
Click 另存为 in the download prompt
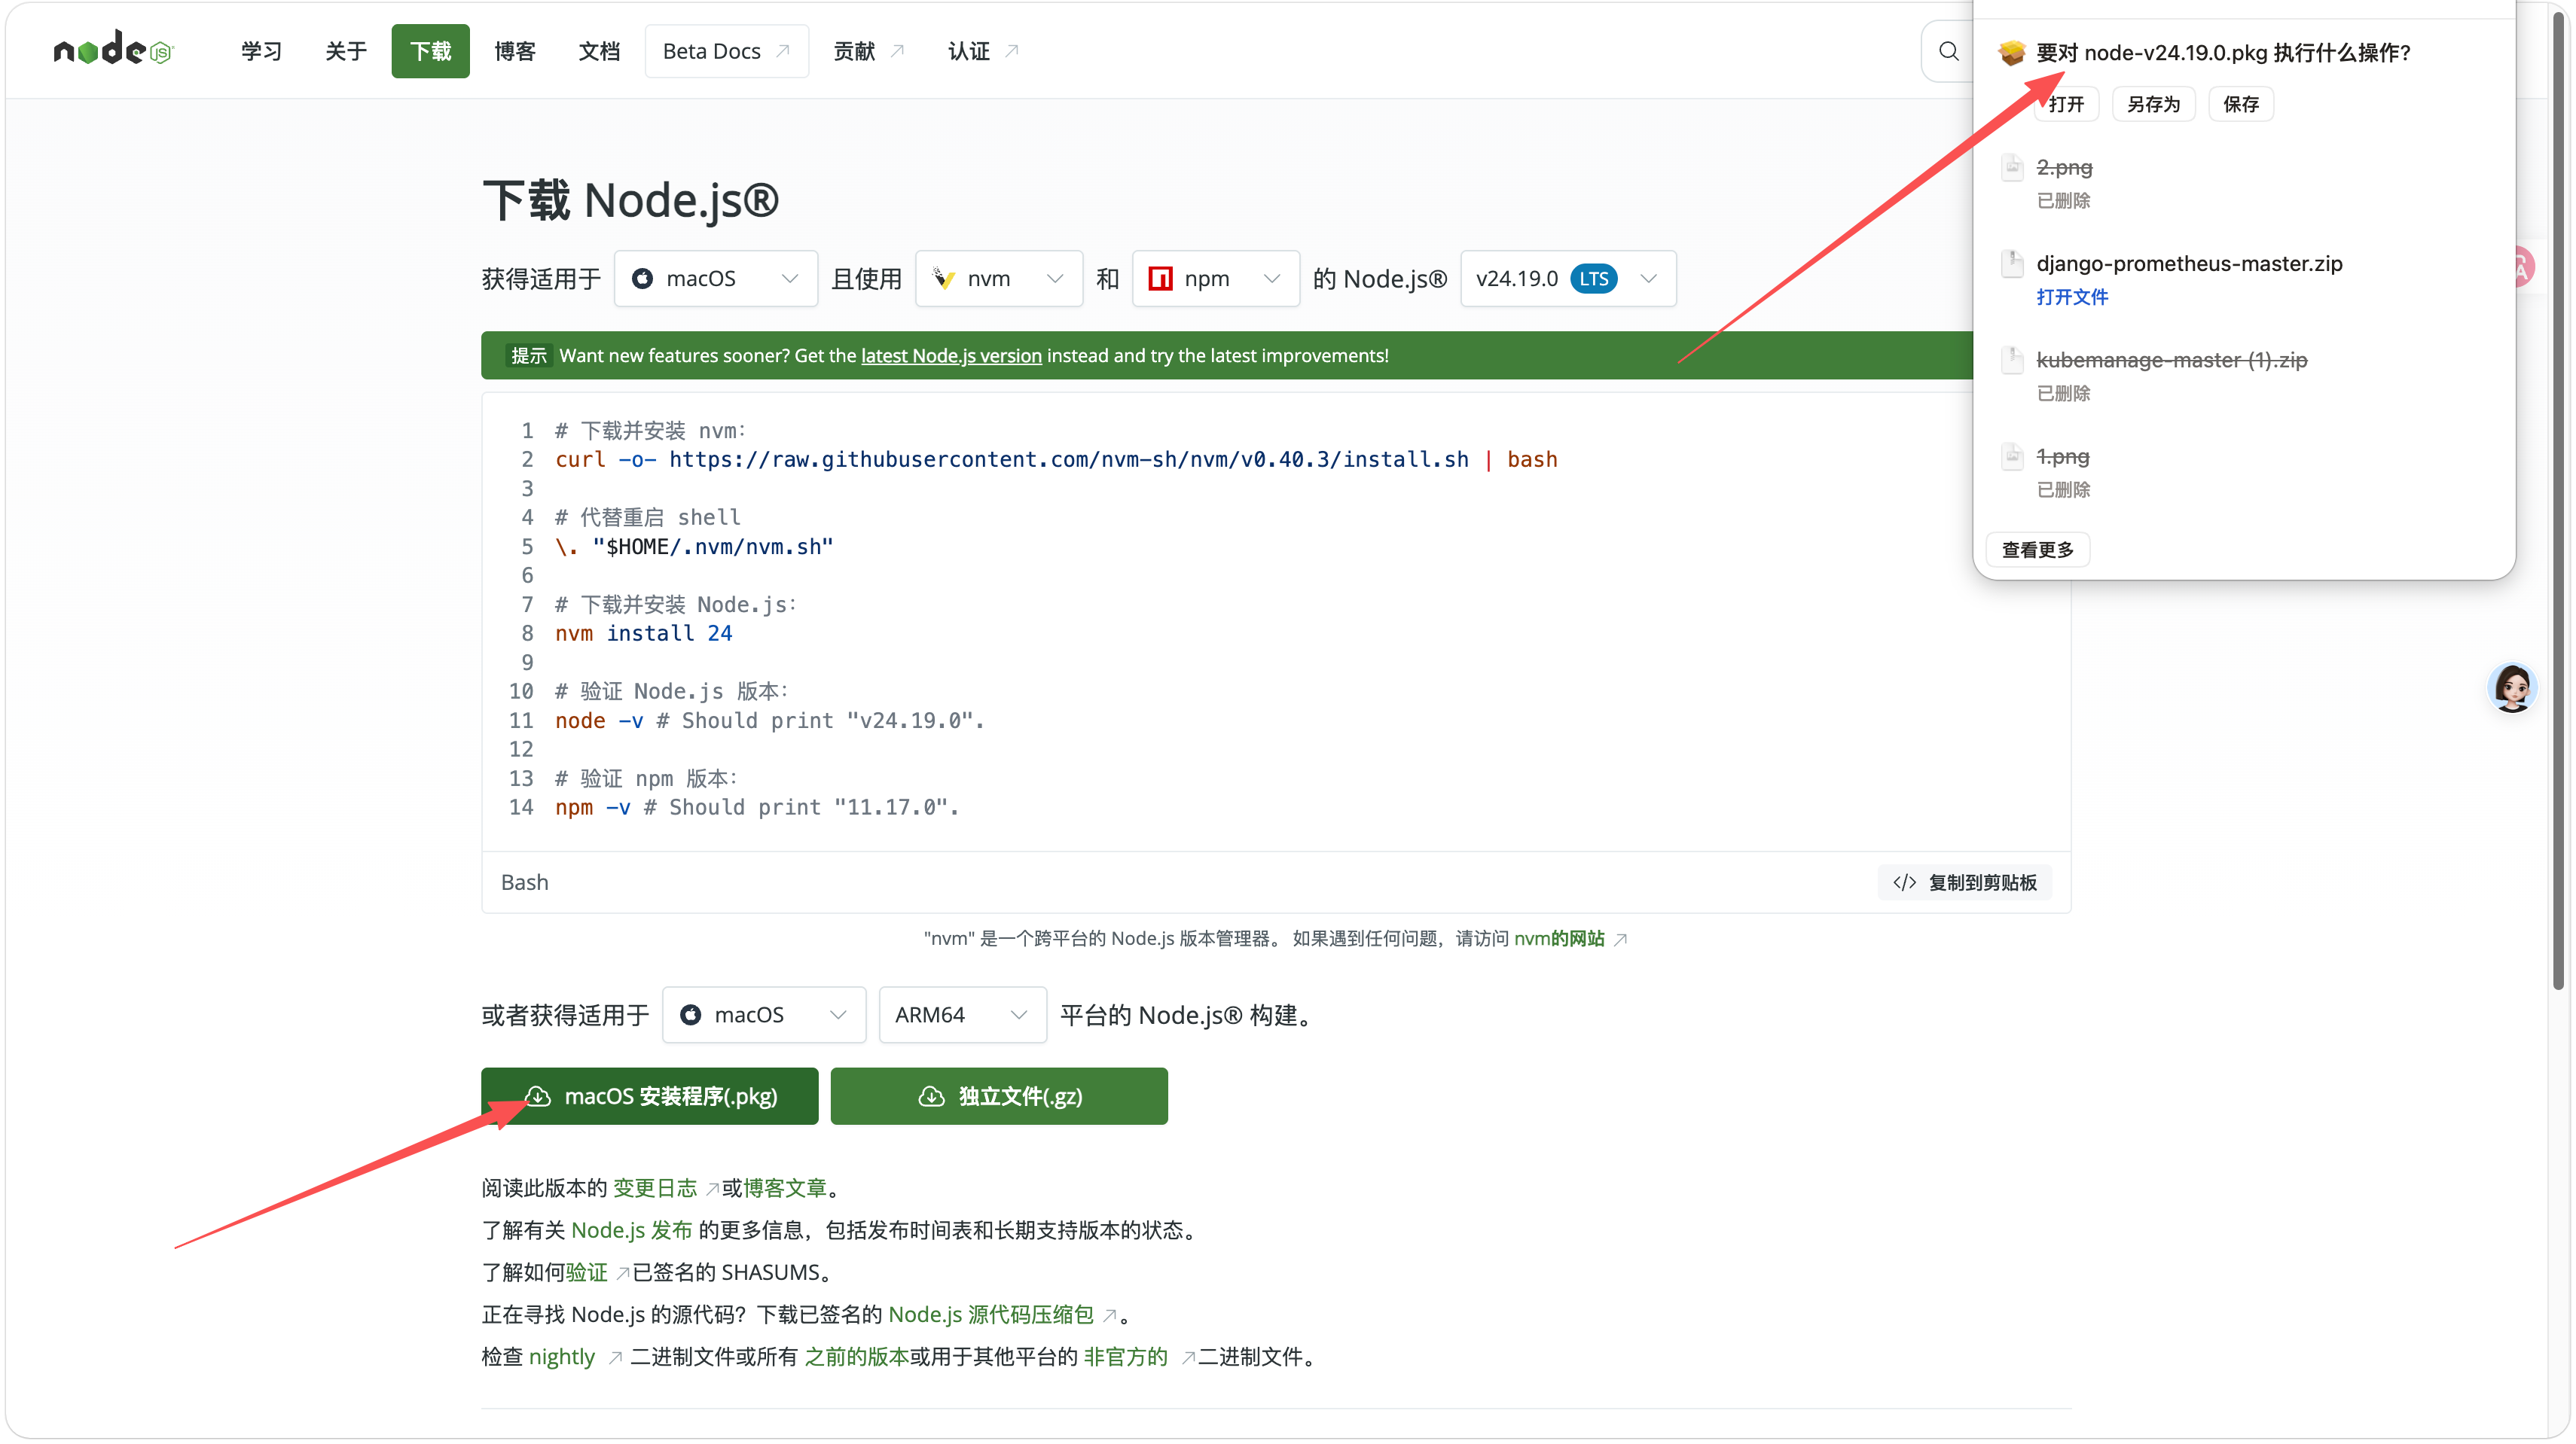pos(2153,104)
